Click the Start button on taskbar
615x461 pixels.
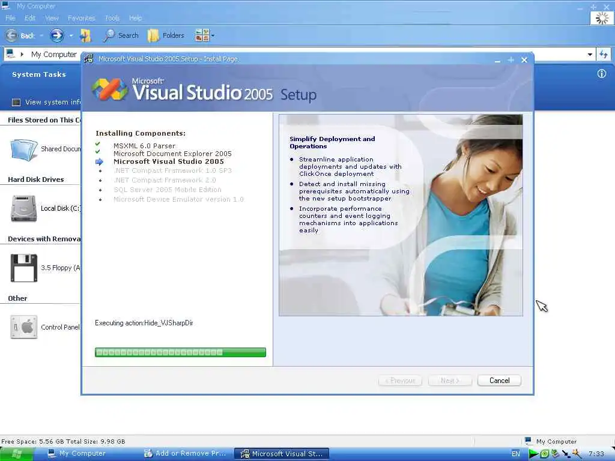[x=17, y=454]
